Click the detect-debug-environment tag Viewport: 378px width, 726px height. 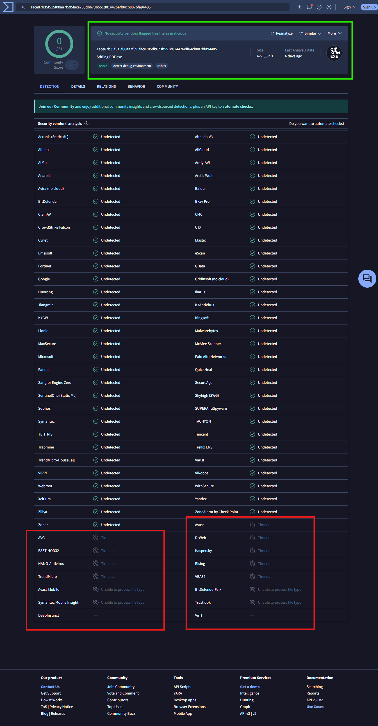point(132,66)
